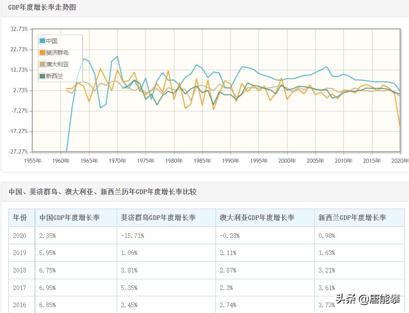The image size is (409, 313).
Task: Select the 2020 year cell in the table
Action: [20, 235]
